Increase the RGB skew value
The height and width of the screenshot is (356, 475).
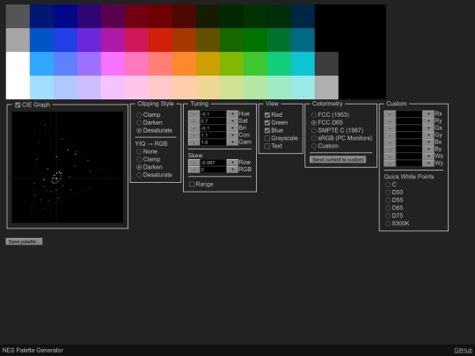(x=232, y=170)
